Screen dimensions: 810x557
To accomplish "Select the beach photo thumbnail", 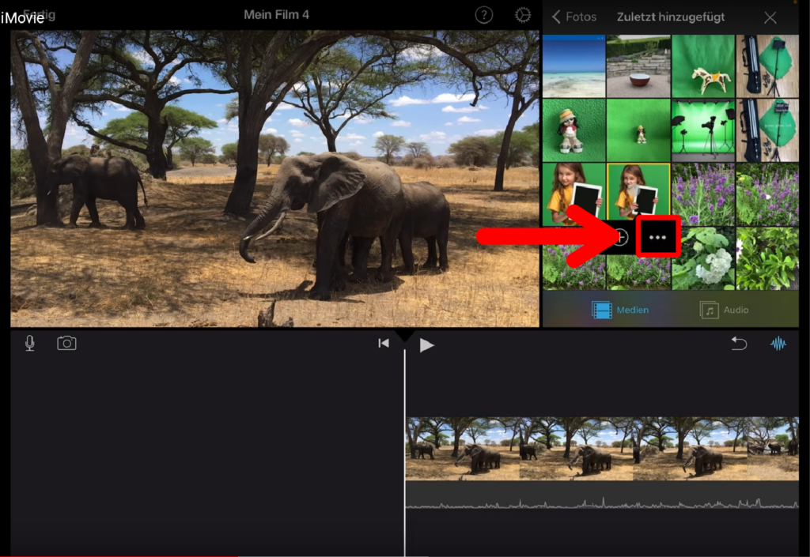I will [573, 66].
